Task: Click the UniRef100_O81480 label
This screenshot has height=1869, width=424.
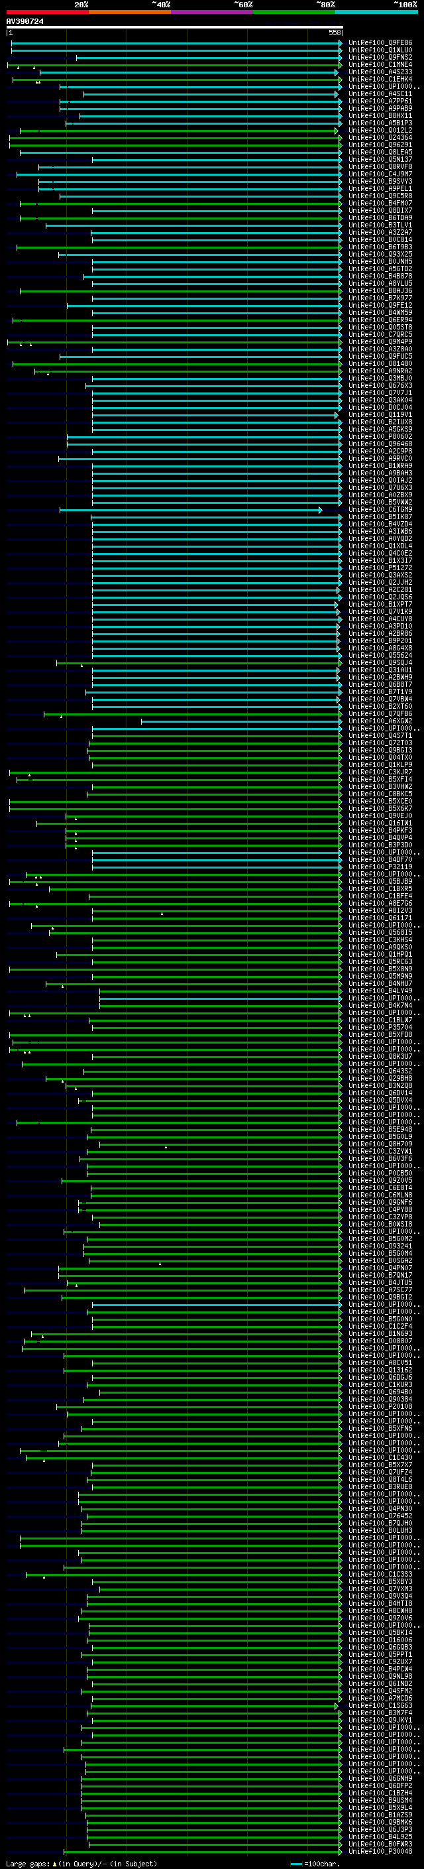Action: [380, 363]
